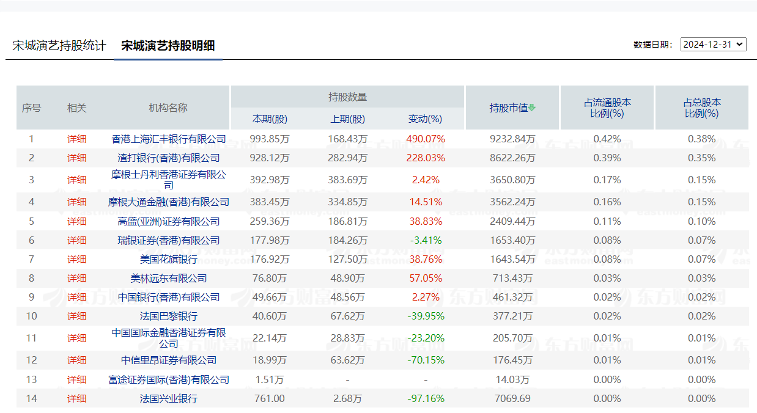Image resolution: width=757 pixels, height=413 pixels.
Task: Click institution name 香港上海汇丰银行有限公司
Action: tap(169, 139)
